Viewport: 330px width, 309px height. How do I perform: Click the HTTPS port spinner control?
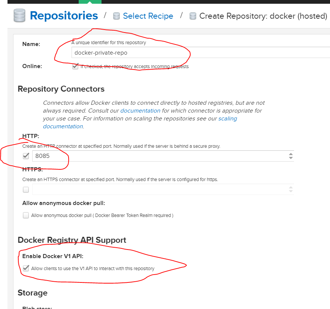[291, 190]
